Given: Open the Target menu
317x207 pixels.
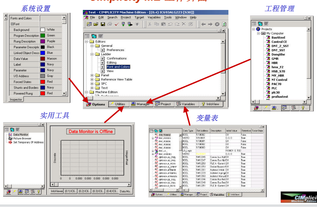Looking at the screenshot, I should pyautogui.click(x=139, y=17).
